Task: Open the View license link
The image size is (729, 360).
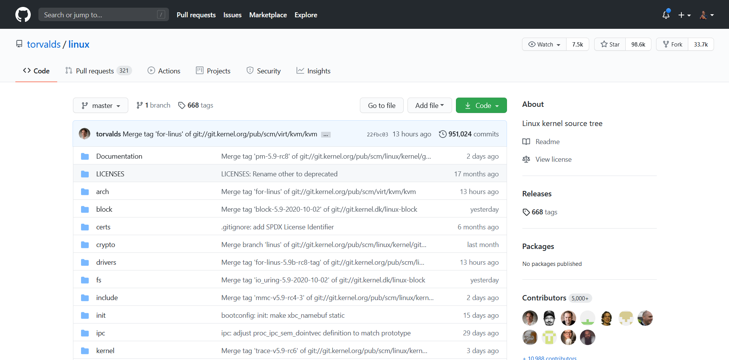Action: [547, 159]
